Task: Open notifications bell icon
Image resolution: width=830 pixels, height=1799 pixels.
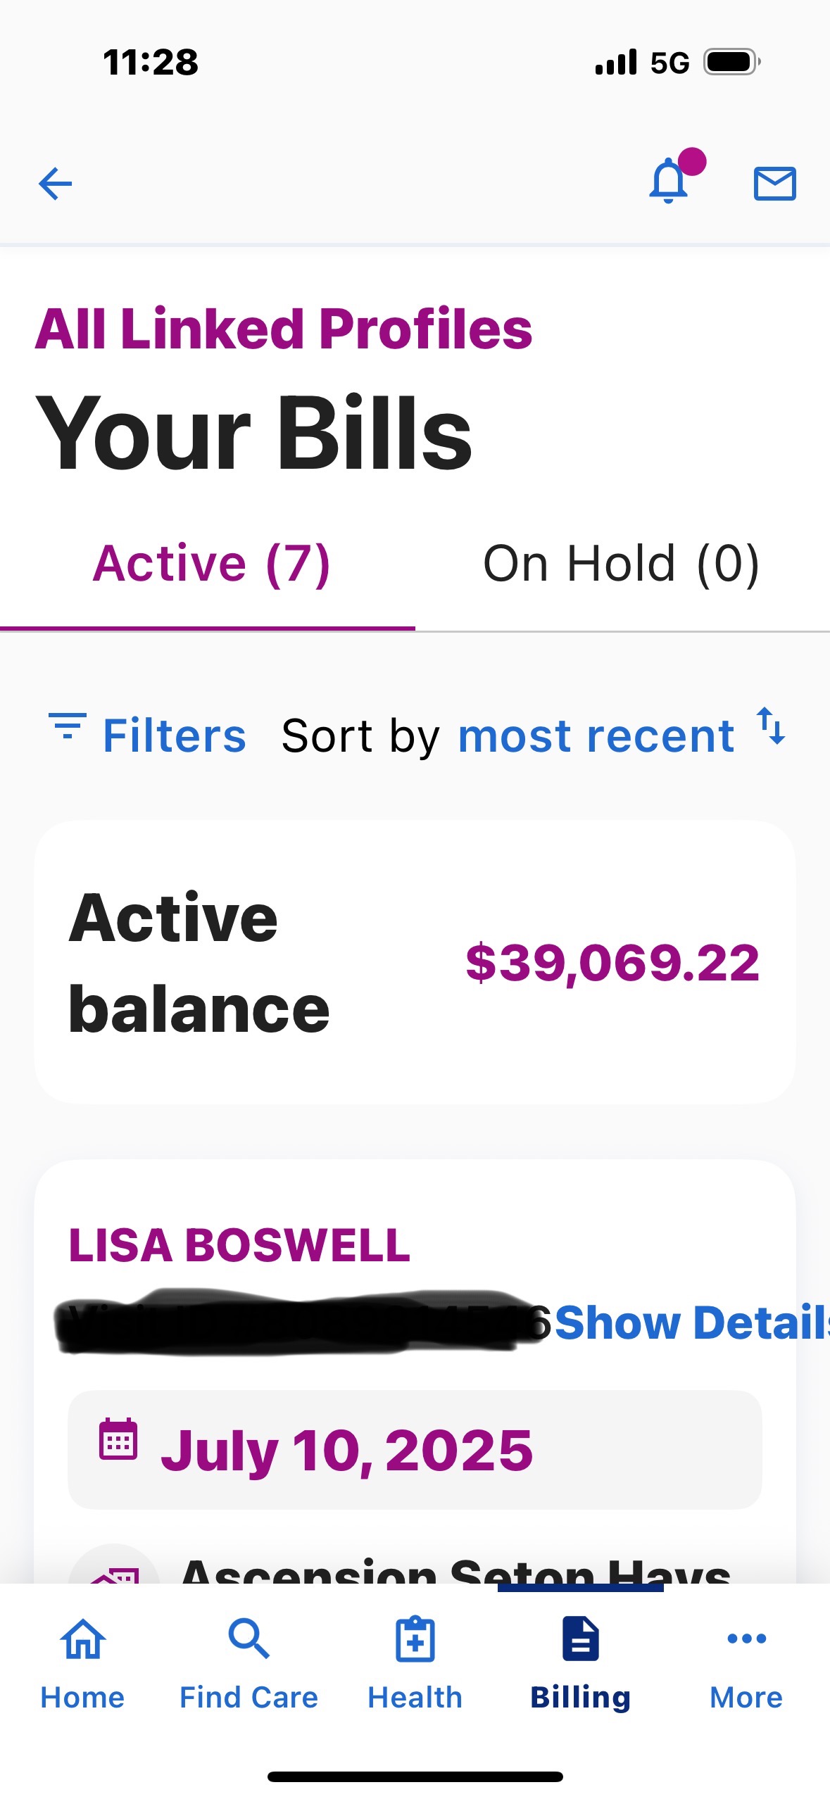Action: [x=669, y=182]
